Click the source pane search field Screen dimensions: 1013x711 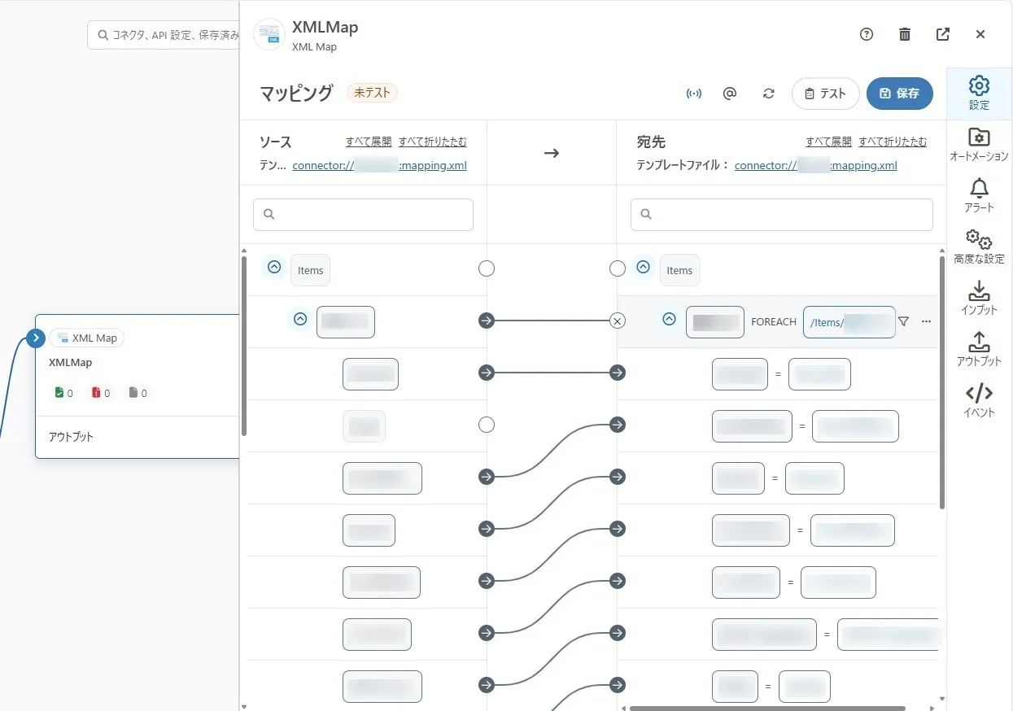363,215
